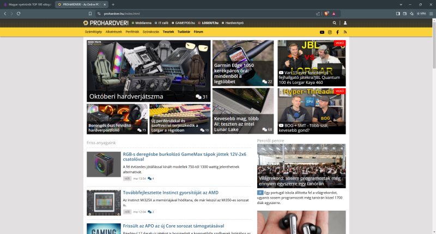Click the share icon in the address bar

pos(318,14)
